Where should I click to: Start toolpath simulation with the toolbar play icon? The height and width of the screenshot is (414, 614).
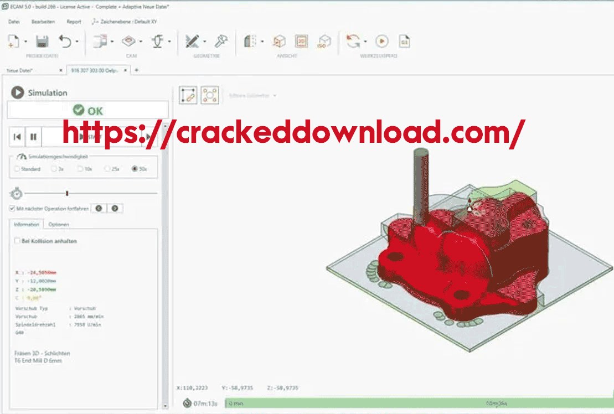click(x=381, y=42)
